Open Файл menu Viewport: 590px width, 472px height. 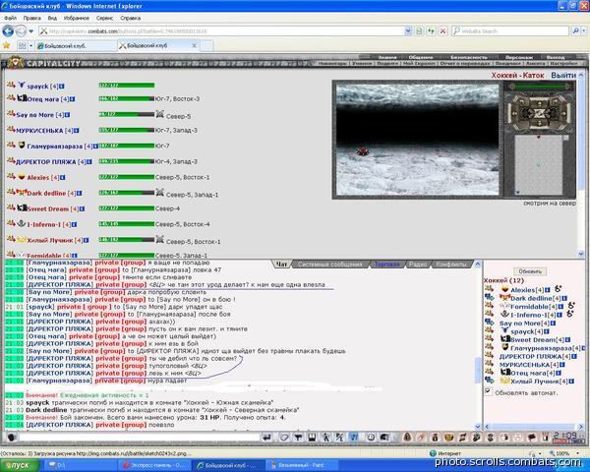point(10,18)
